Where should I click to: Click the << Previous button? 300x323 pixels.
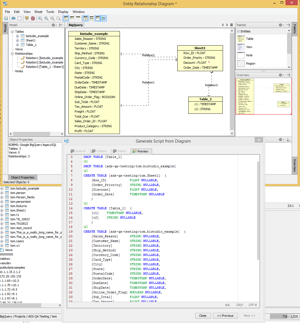coord(225,316)
